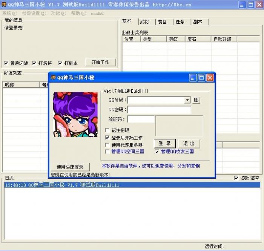Screen dimensions: 264x251
Task: Switch to the 副本 tab
Action: [200, 22]
